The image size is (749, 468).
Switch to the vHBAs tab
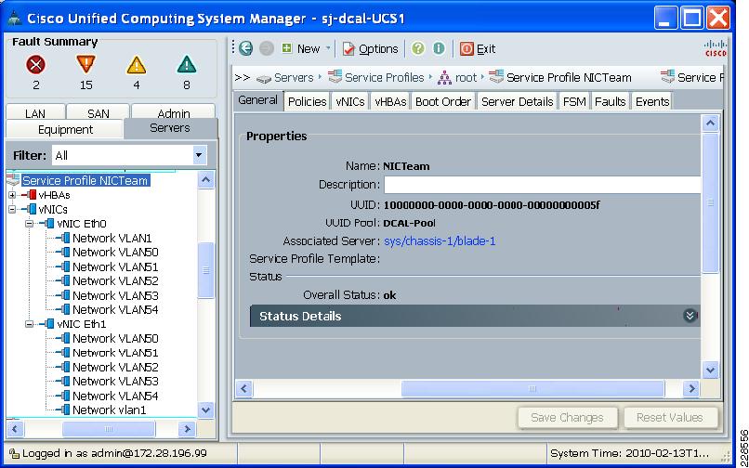(x=390, y=102)
